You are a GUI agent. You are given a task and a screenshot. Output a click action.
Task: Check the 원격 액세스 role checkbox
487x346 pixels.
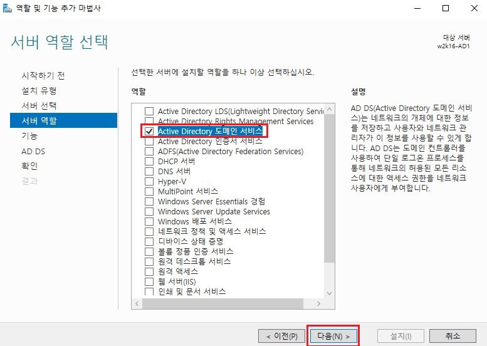149,271
